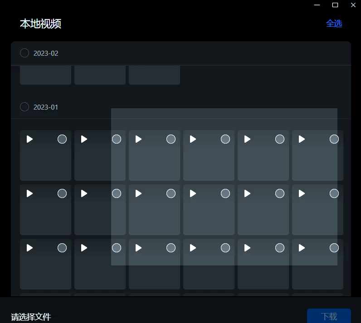
Task: Play fourth video in 2023-01 first row
Action: pyautogui.click(x=193, y=139)
